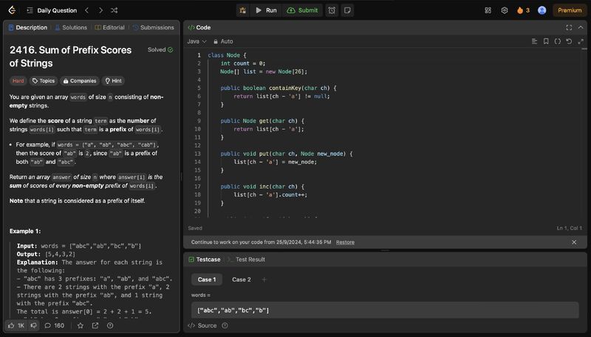This screenshot has height=337, width=591.
Task: Open the Daily Question problem list
Action: [52, 10]
